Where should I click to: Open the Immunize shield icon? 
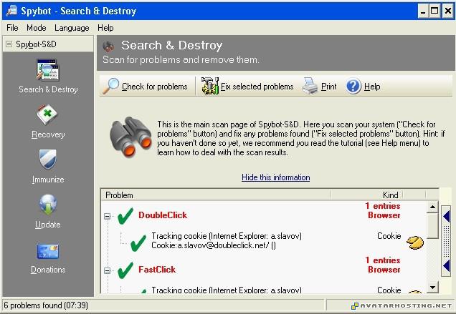pyautogui.click(x=48, y=160)
